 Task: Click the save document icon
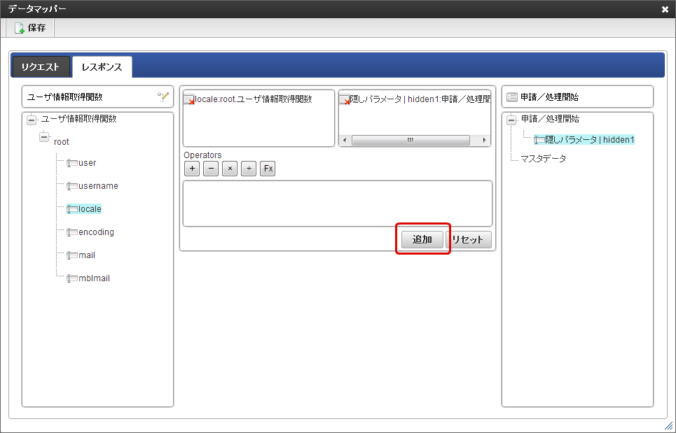click(20, 28)
